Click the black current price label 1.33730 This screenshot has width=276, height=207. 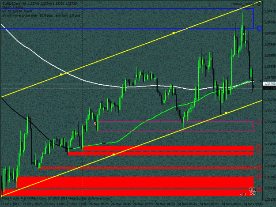coord(269,88)
